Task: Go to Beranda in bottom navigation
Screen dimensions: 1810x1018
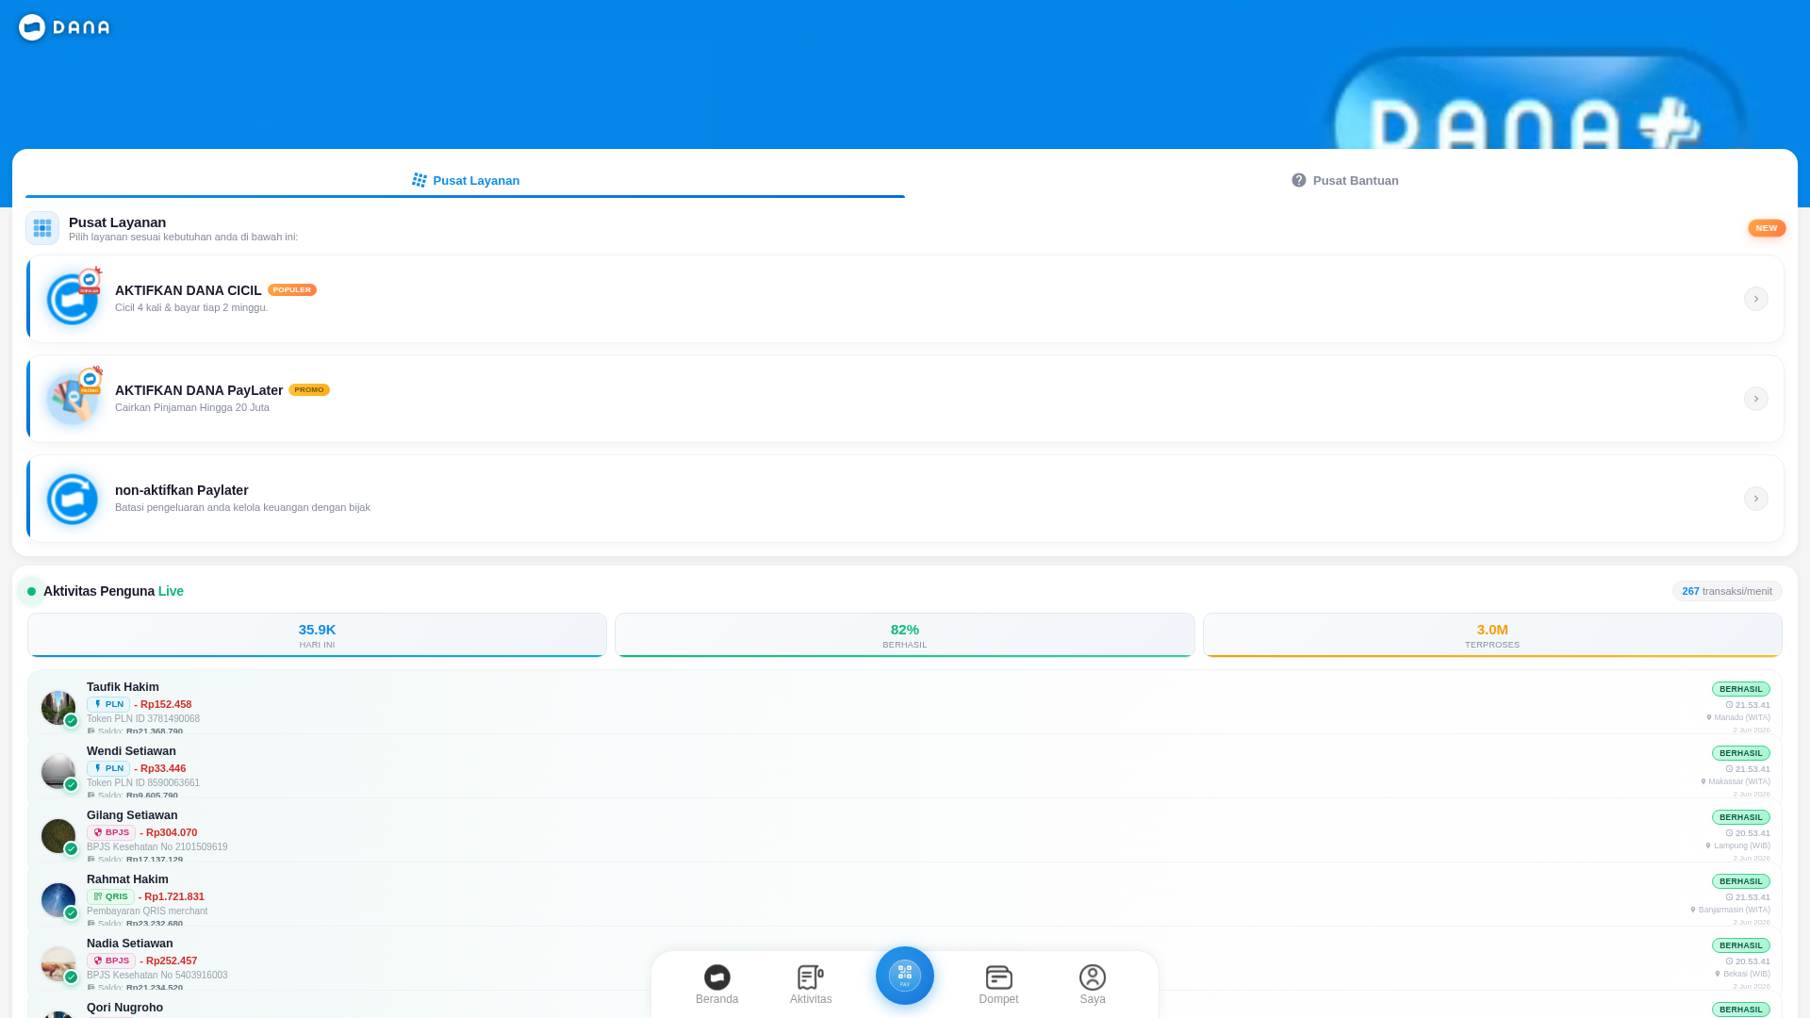Action: 716,985
